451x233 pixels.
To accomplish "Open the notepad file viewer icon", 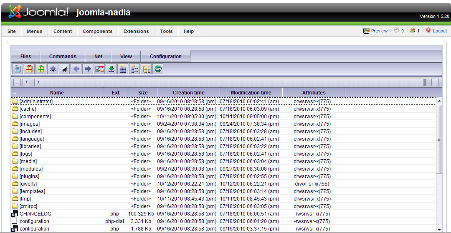I will 17,69.
